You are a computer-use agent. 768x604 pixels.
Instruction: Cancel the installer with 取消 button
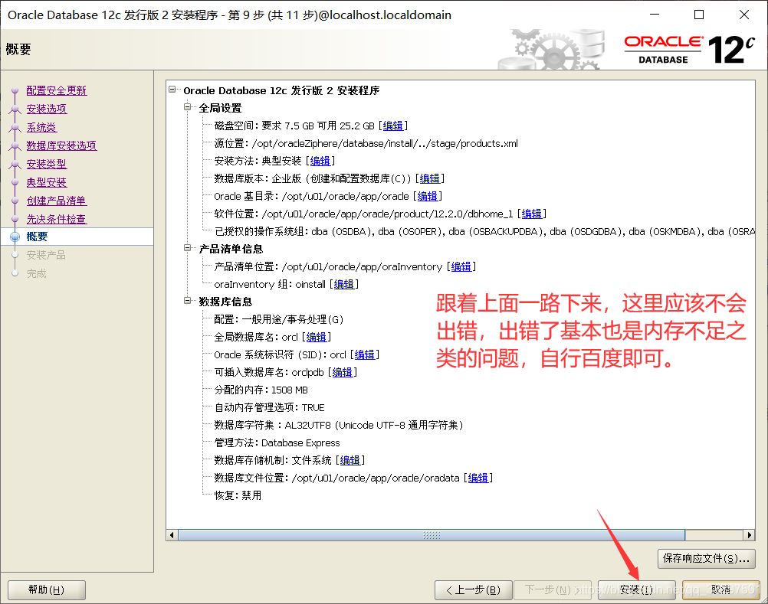pos(720,589)
